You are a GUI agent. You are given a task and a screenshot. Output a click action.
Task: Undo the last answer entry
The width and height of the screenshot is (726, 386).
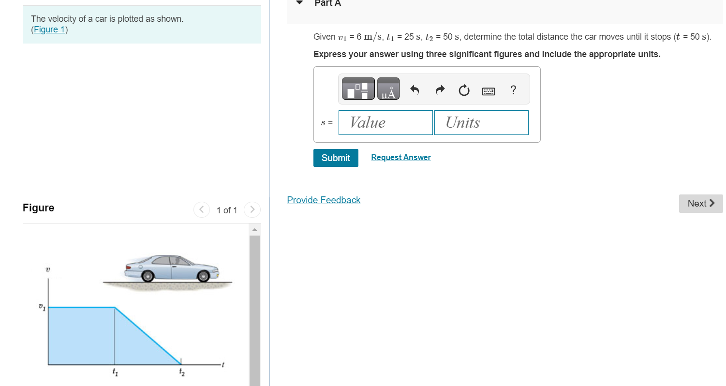(415, 89)
